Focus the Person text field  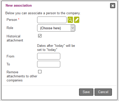tap(52, 20)
